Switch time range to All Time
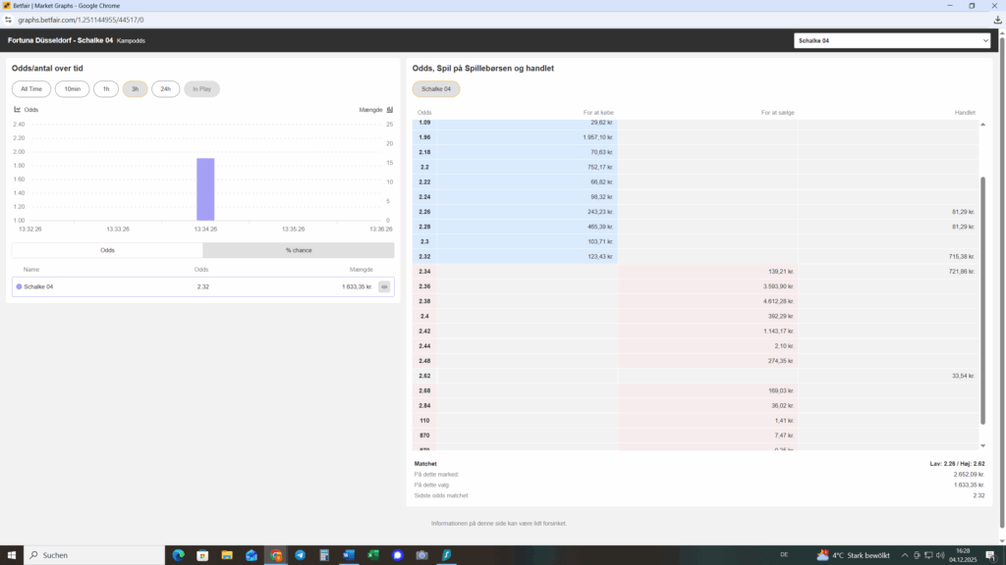The width and height of the screenshot is (1006, 565). coord(31,89)
